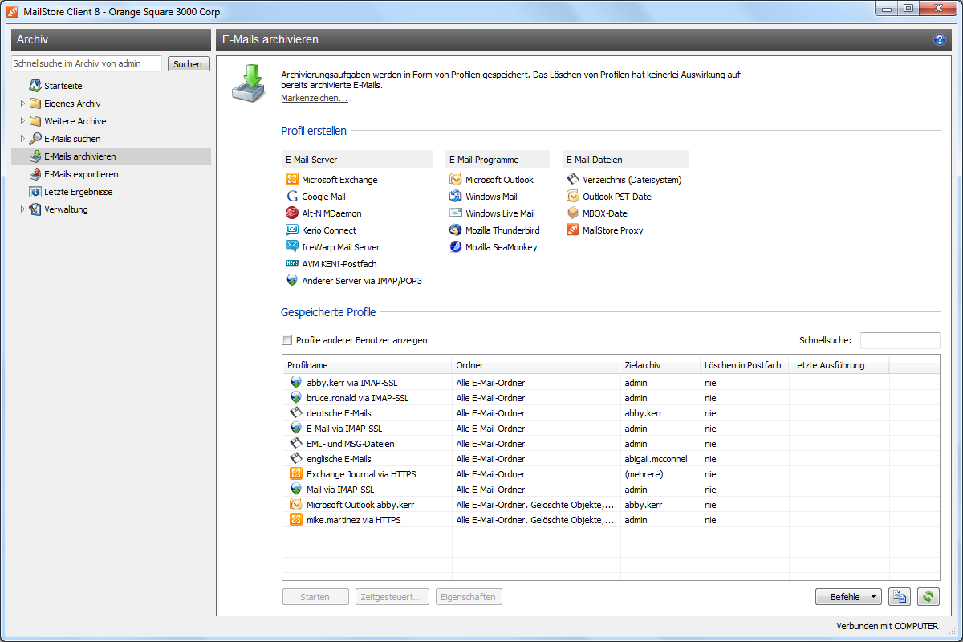The height and width of the screenshot is (642, 963).
Task: Open the Markenzeichen link
Action: [x=314, y=98]
